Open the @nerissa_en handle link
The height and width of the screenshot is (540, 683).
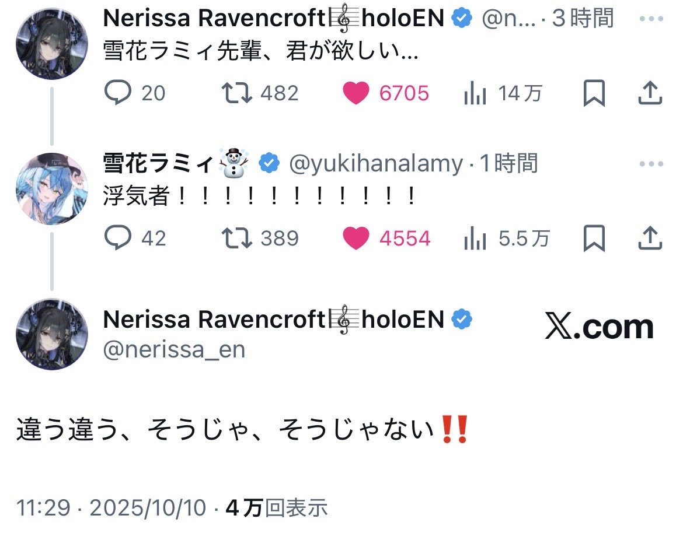(x=174, y=349)
